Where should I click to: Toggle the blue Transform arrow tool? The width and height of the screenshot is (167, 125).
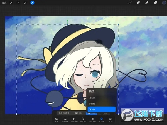click(x=32, y=3)
